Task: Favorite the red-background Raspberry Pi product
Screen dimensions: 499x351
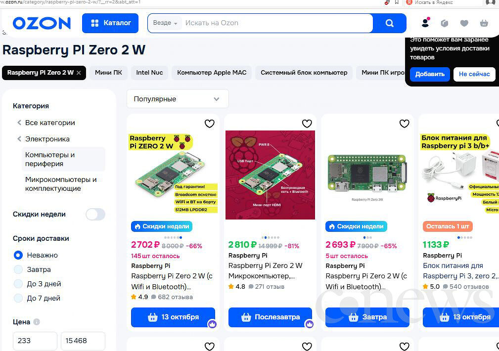Action: click(307, 124)
